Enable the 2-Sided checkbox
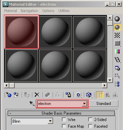 90,120
